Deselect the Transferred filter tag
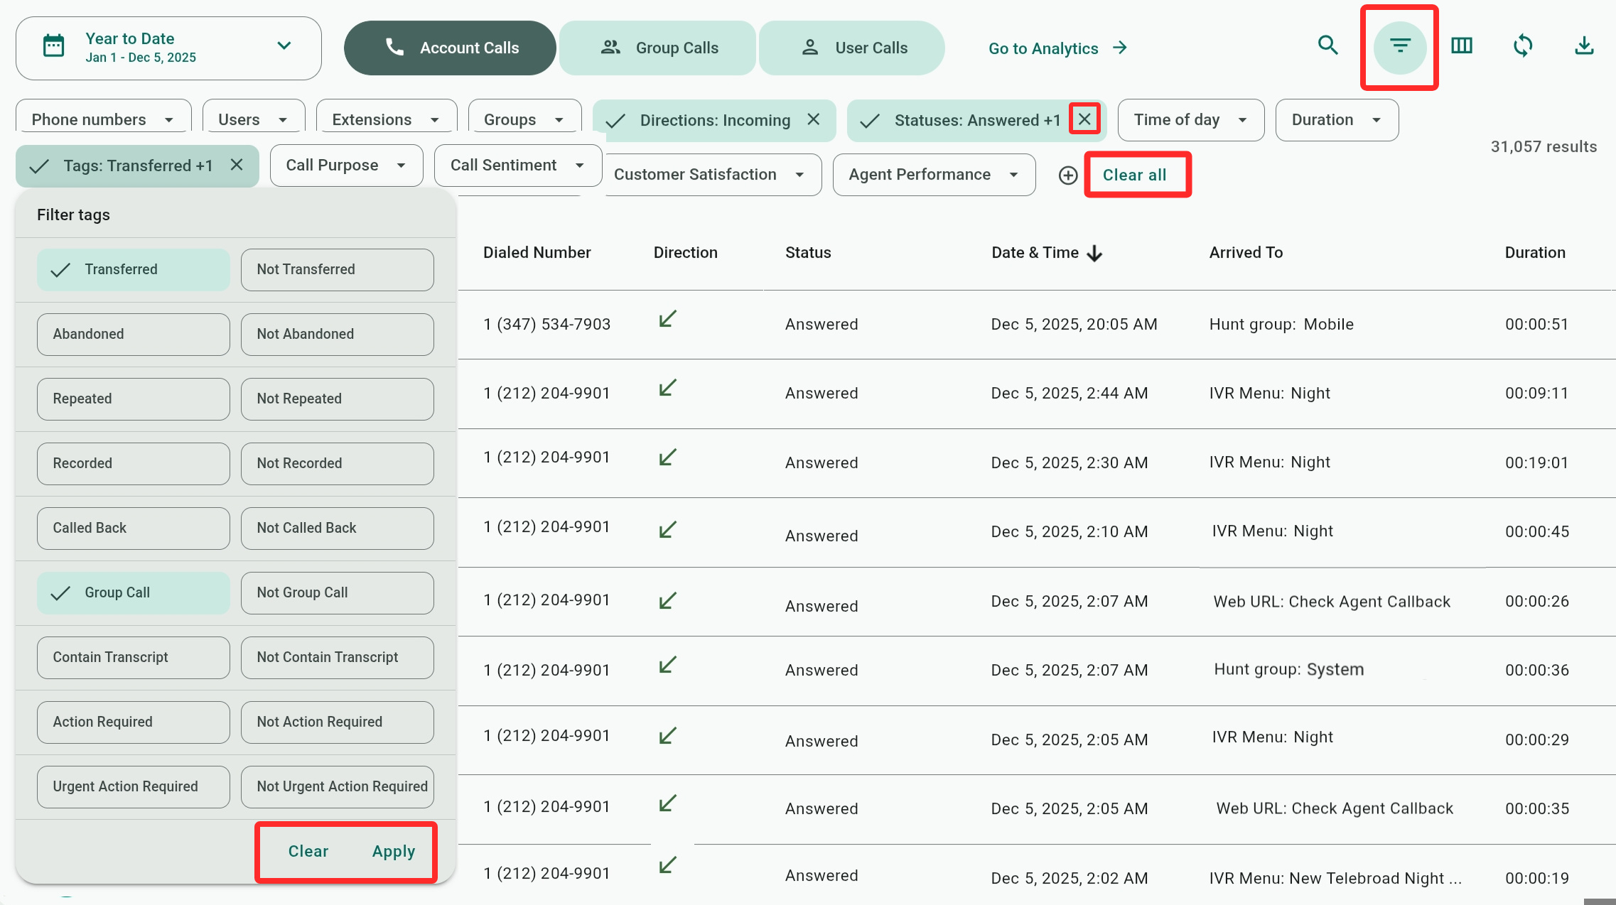 (134, 270)
